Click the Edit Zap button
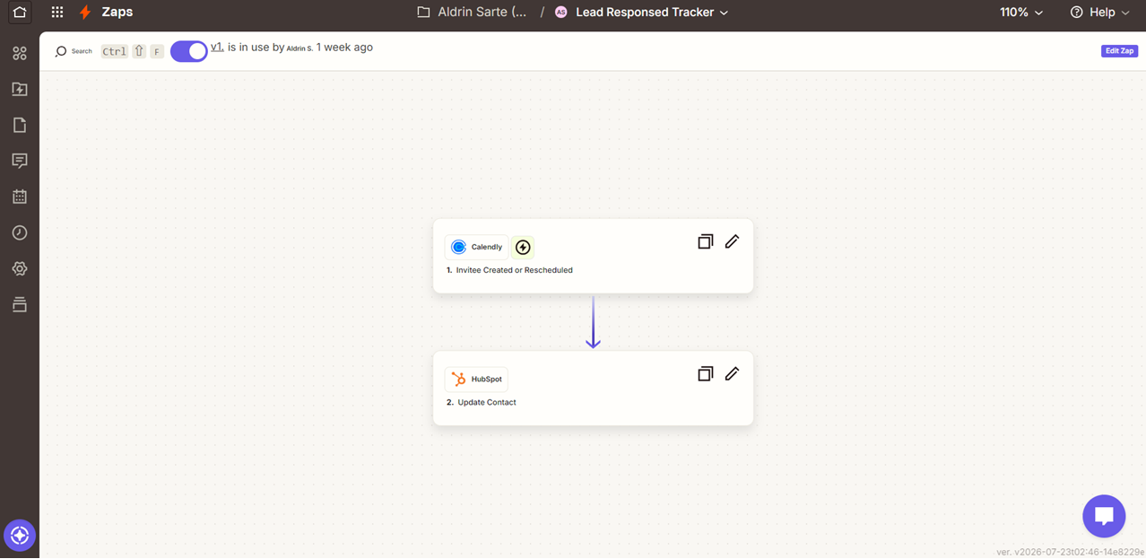Screen dimensions: 1146x559 pyautogui.click(x=1119, y=51)
